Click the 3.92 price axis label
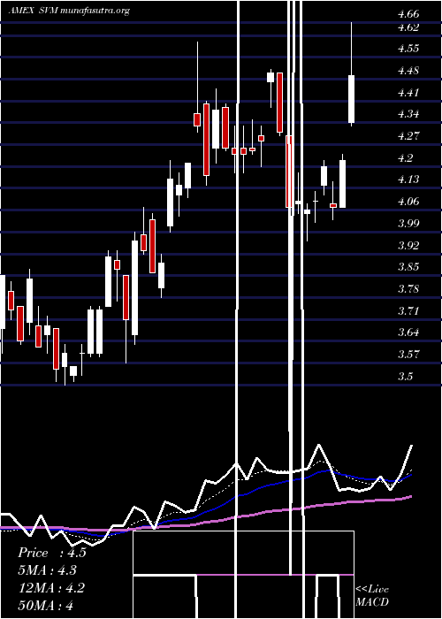This screenshot has height=619, width=442. [408, 245]
